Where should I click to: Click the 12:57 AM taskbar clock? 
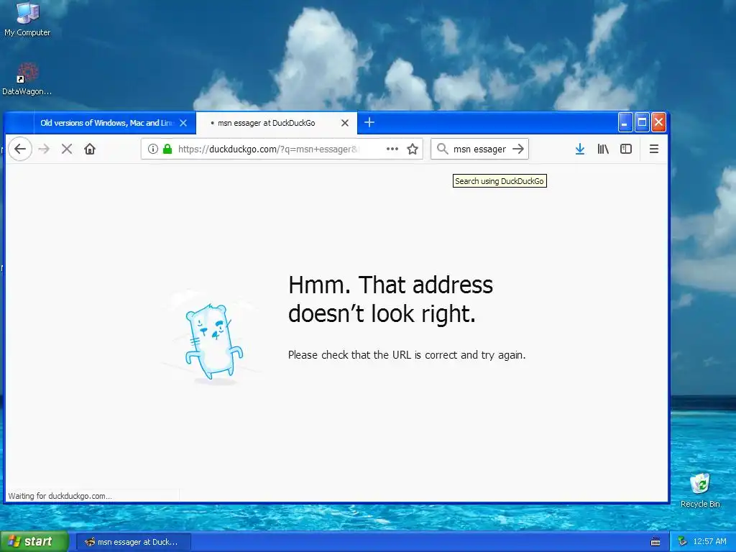click(709, 542)
